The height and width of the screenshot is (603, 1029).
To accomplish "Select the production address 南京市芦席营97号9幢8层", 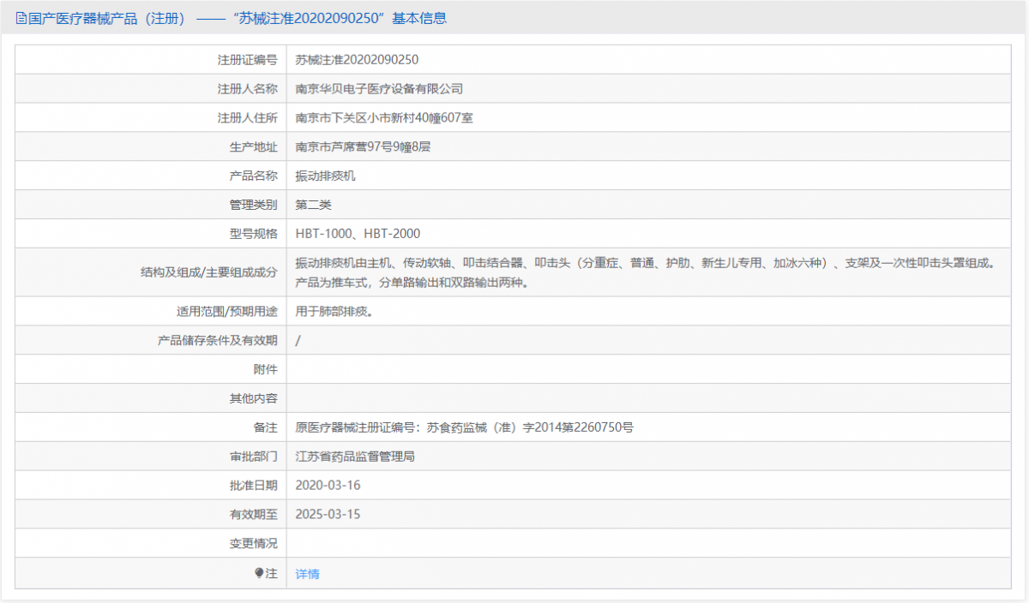I will coord(363,147).
